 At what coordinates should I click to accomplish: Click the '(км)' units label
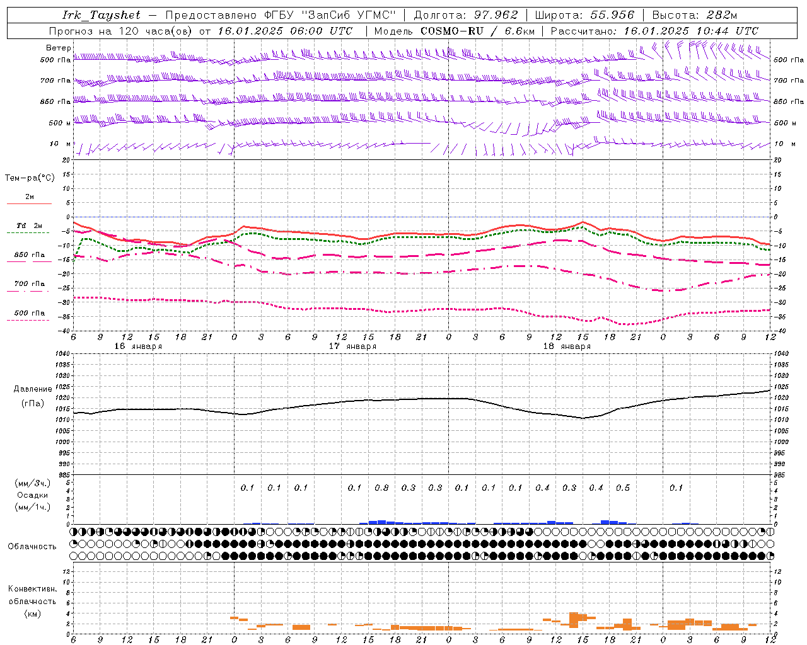click(x=33, y=614)
